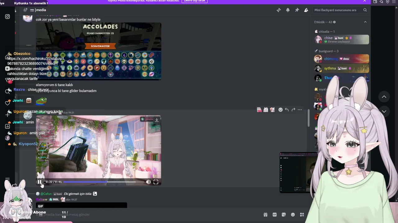
Task: Click browser sparkle AI icon
Action: pos(381,2)
